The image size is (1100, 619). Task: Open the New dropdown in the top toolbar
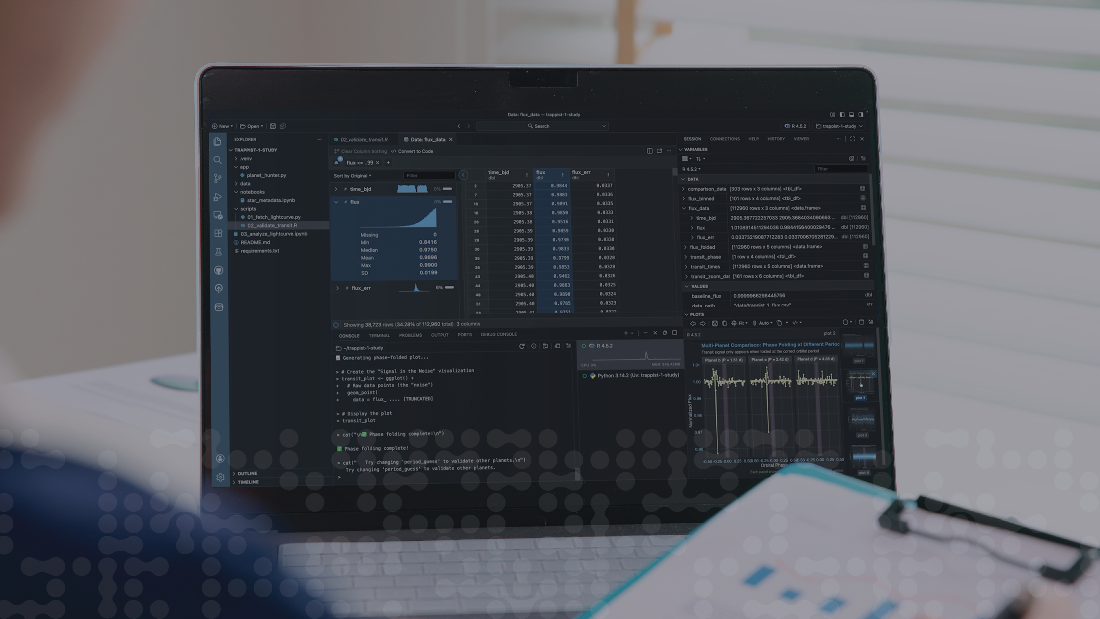click(223, 126)
